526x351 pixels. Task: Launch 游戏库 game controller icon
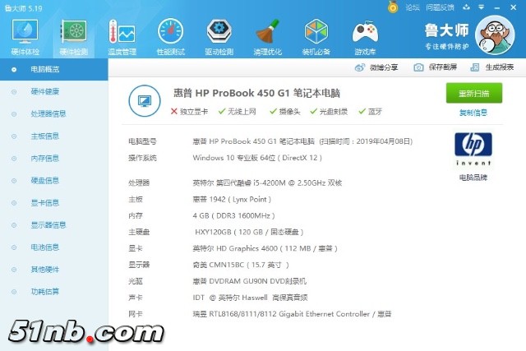pyautogui.click(x=364, y=35)
